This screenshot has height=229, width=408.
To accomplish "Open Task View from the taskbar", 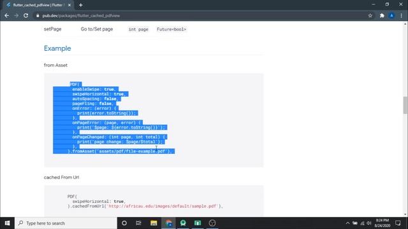I will [x=138, y=223].
